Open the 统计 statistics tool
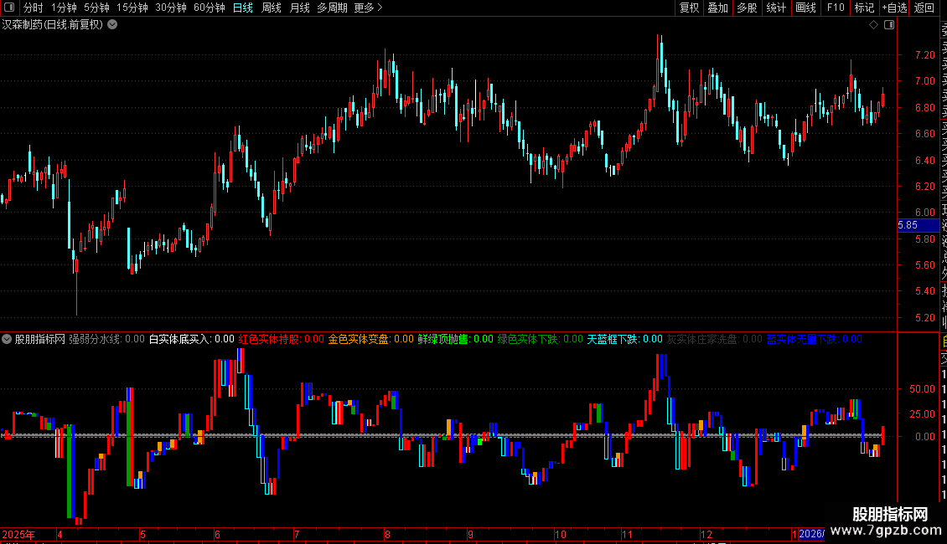 776,8
